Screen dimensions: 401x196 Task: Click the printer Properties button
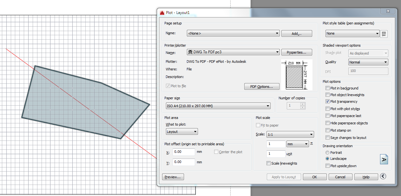[x=296, y=52]
